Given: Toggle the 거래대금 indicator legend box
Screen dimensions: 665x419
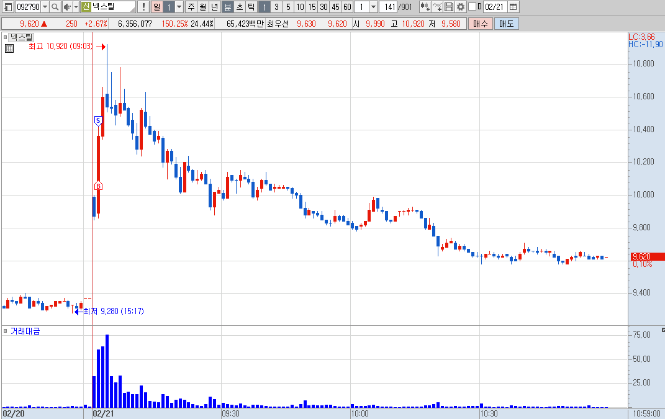Looking at the screenshot, I should (5, 331).
